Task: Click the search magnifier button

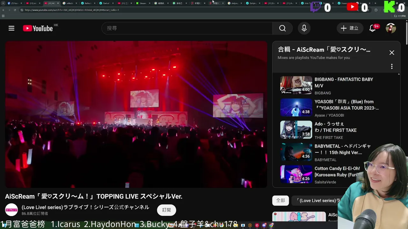Action: tap(282, 28)
